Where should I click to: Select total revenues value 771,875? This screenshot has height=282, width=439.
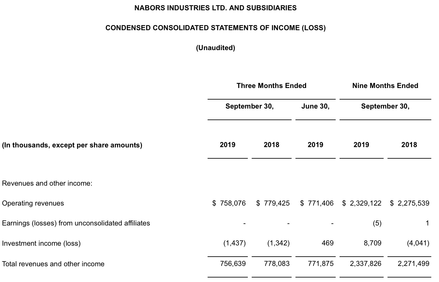click(x=322, y=264)
